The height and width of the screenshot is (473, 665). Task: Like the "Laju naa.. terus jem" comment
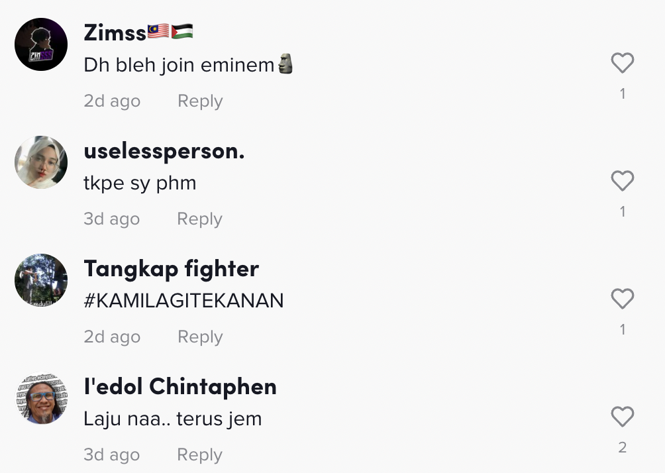point(622,417)
